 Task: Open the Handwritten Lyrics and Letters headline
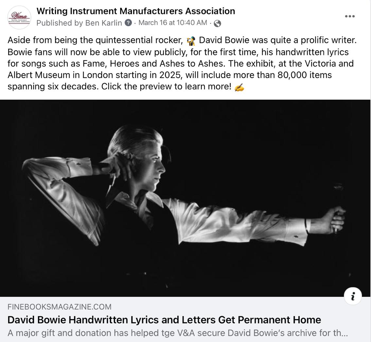pyautogui.click(x=164, y=320)
